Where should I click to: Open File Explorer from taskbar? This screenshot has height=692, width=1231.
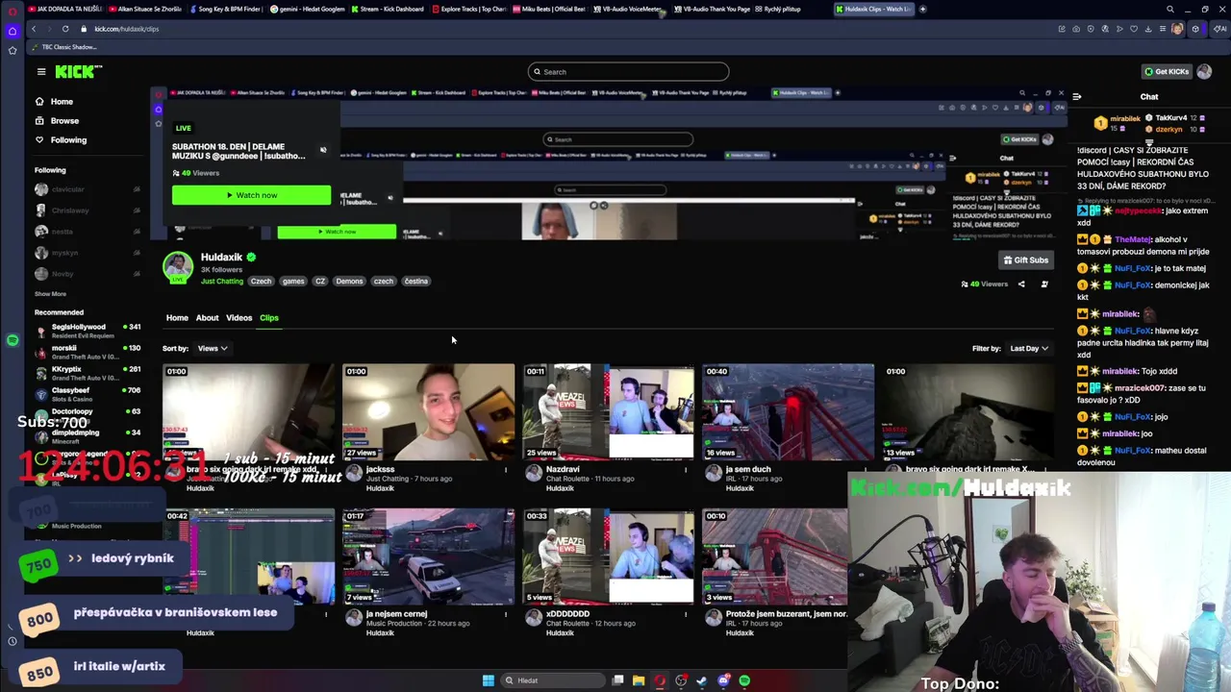pos(639,680)
